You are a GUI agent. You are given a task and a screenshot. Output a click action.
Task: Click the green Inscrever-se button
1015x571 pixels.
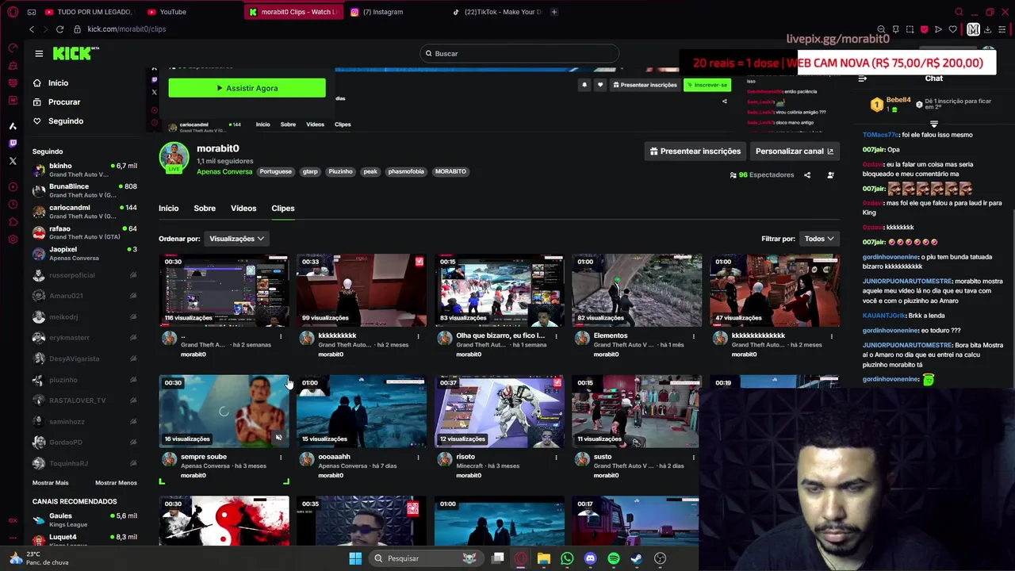707,85
